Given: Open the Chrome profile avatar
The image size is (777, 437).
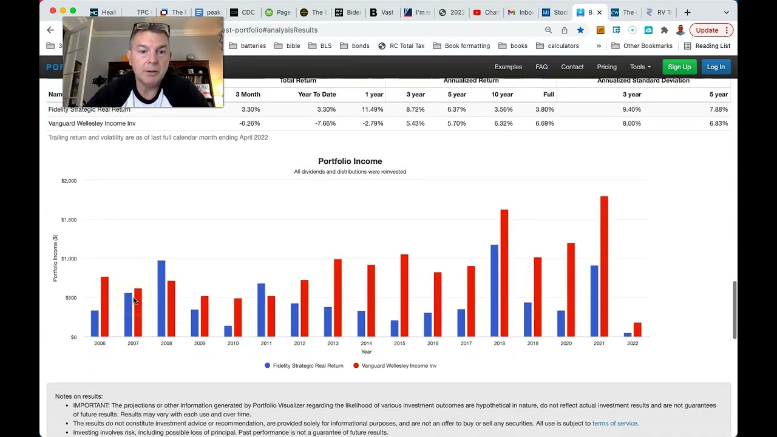Looking at the screenshot, I should coord(680,30).
